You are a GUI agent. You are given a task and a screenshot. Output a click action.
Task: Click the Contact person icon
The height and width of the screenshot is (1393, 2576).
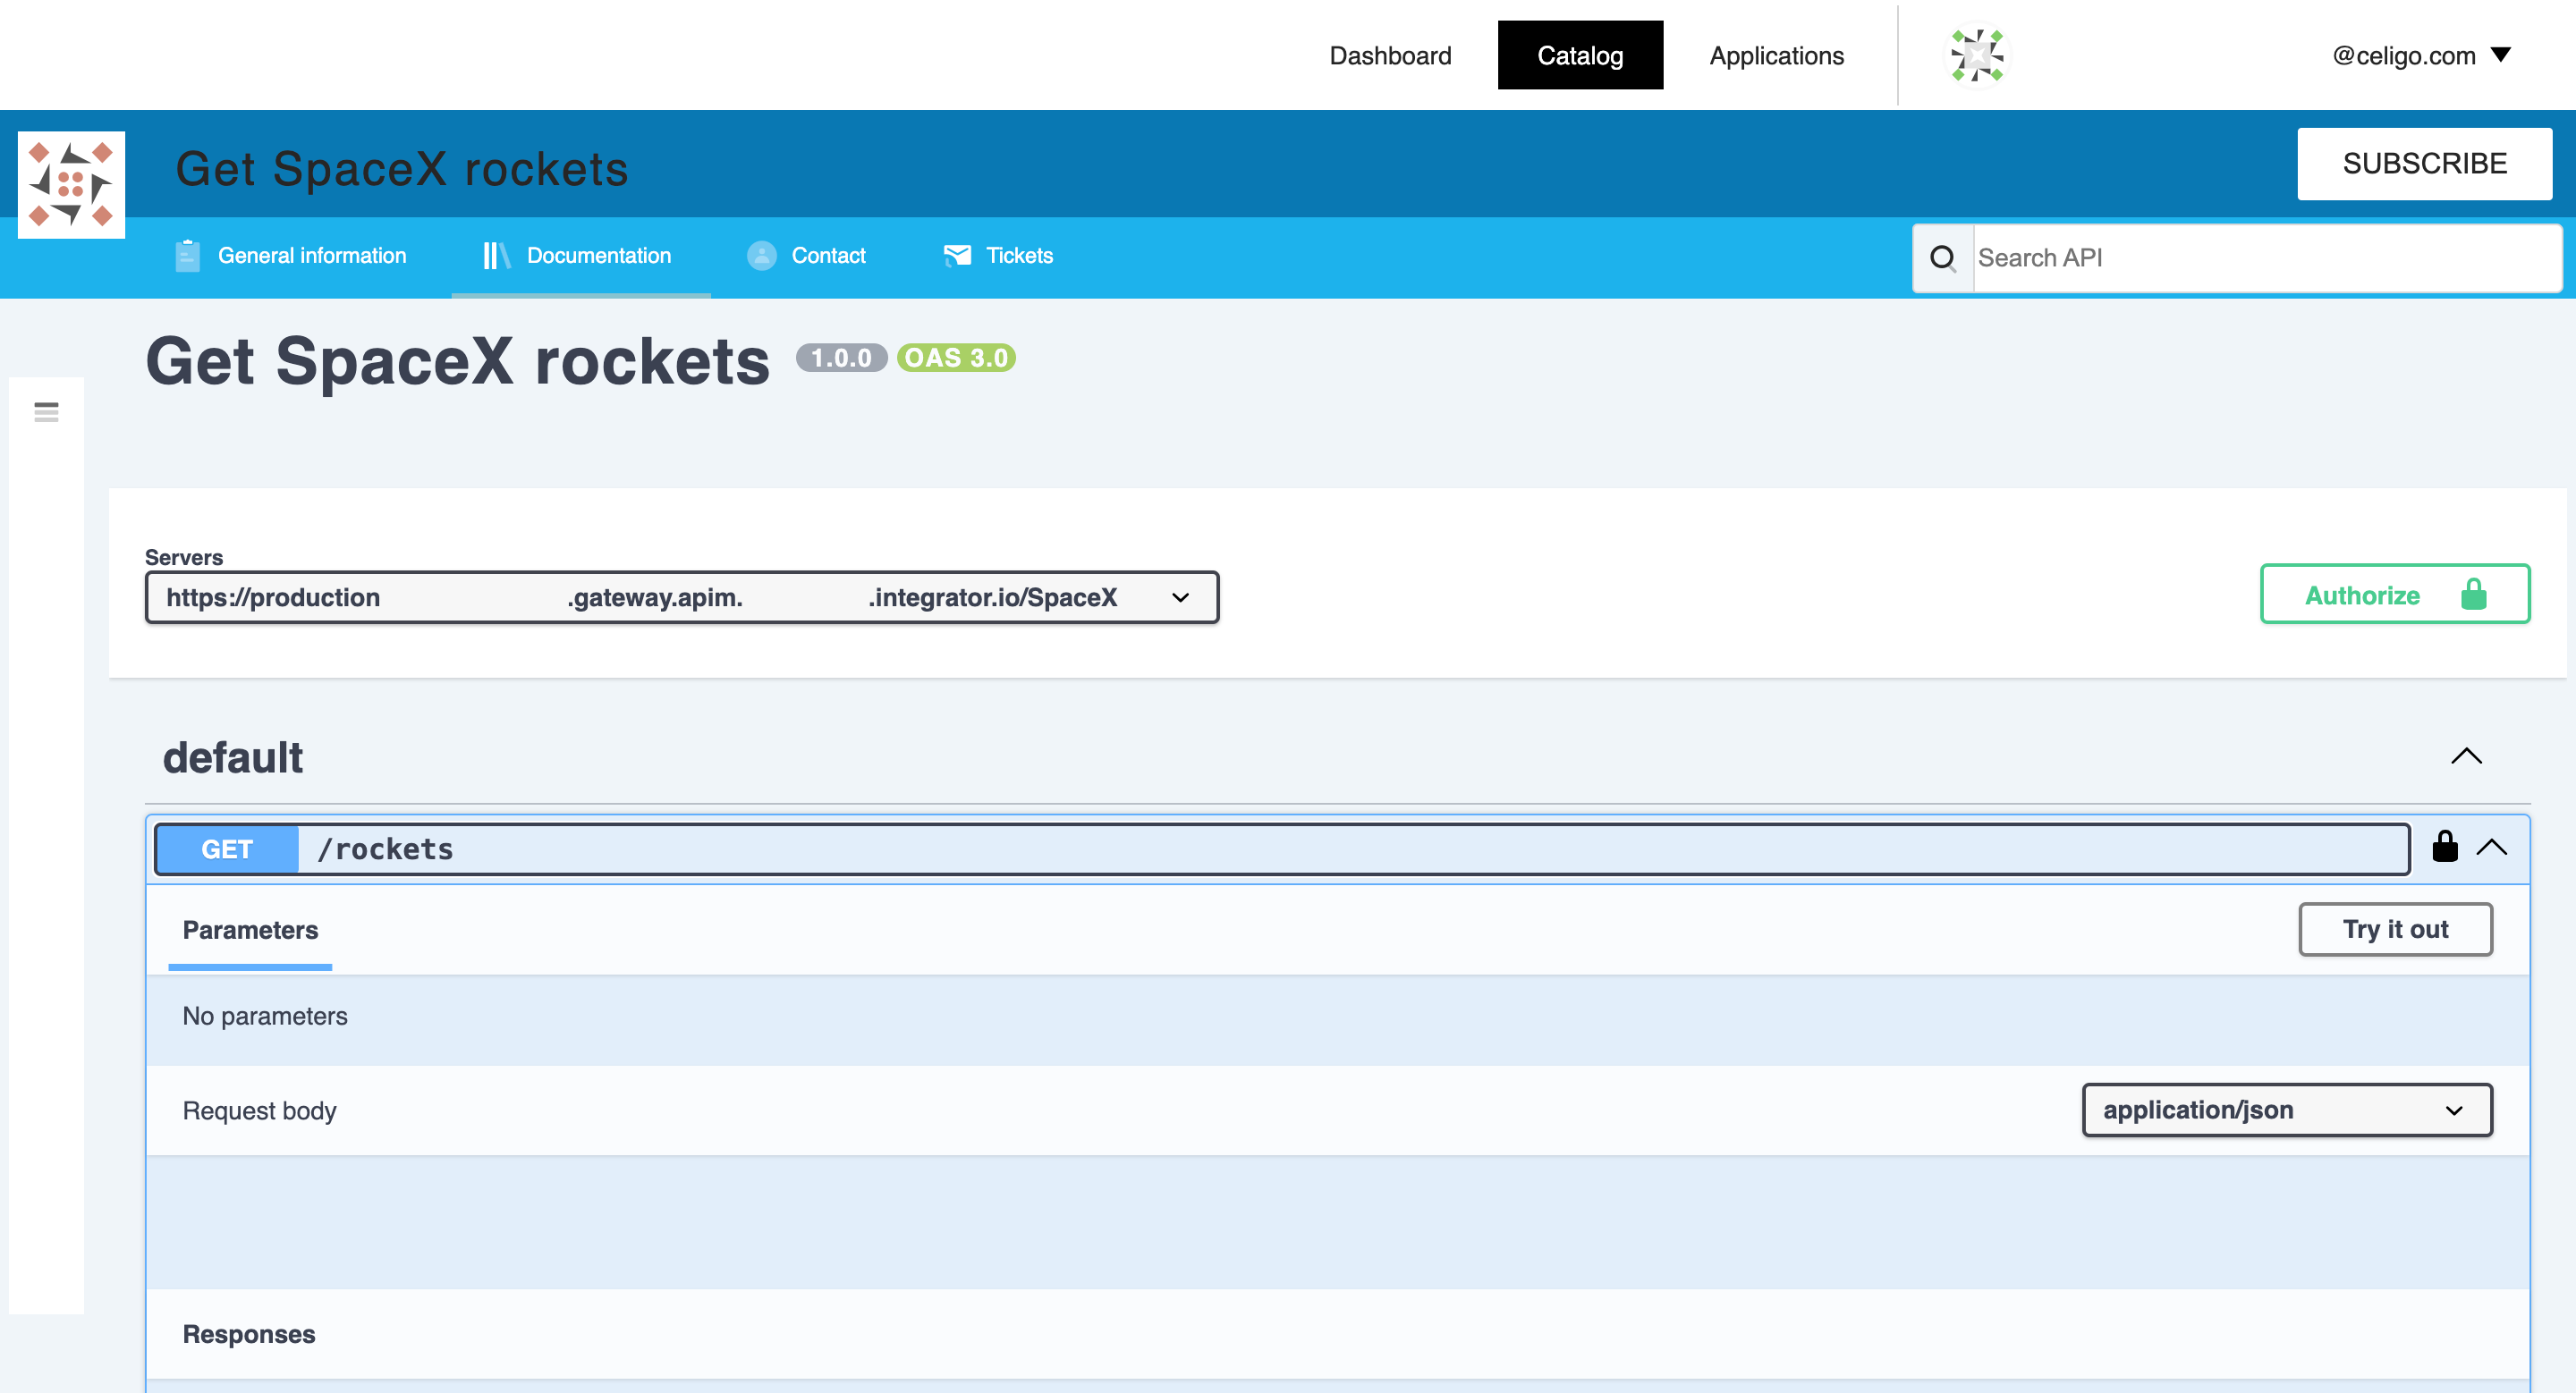761,255
